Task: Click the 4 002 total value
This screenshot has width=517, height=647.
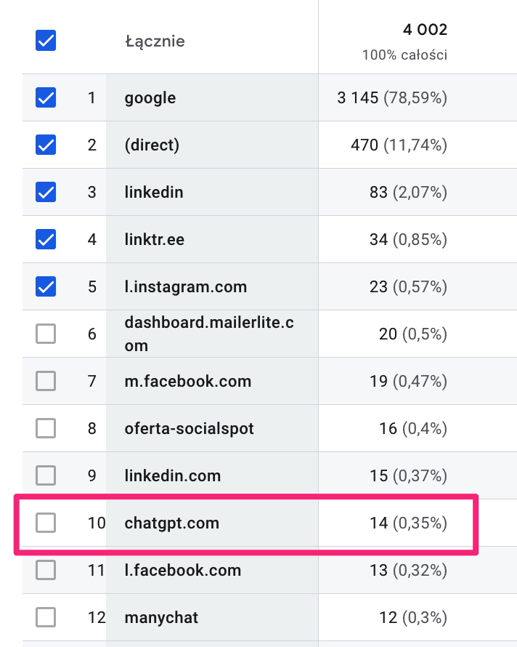Action: (425, 30)
